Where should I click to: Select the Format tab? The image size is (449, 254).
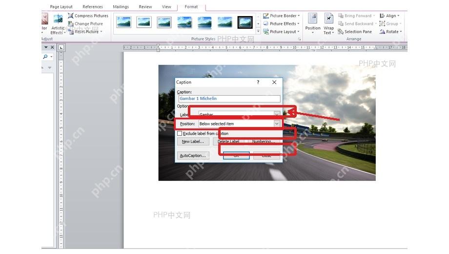click(x=191, y=7)
